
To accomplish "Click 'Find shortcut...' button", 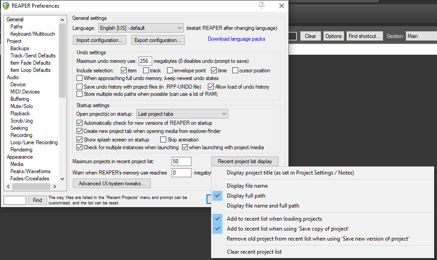I will coord(364,36).
